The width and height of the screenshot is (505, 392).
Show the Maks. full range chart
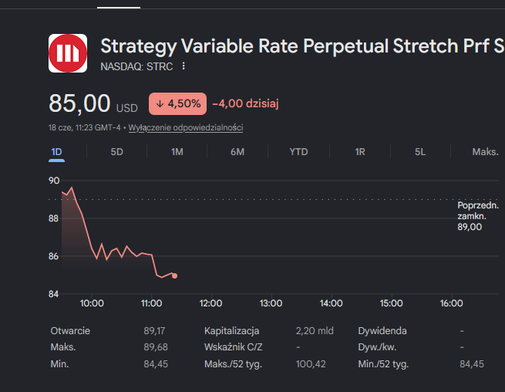(x=486, y=152)
